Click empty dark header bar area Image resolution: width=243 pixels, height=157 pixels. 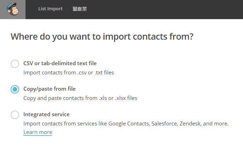(164, 9)
